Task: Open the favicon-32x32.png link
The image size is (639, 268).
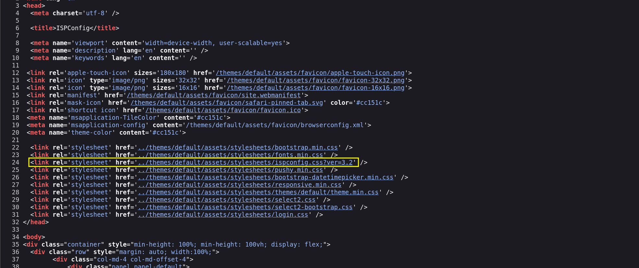Action: point(316,80)
